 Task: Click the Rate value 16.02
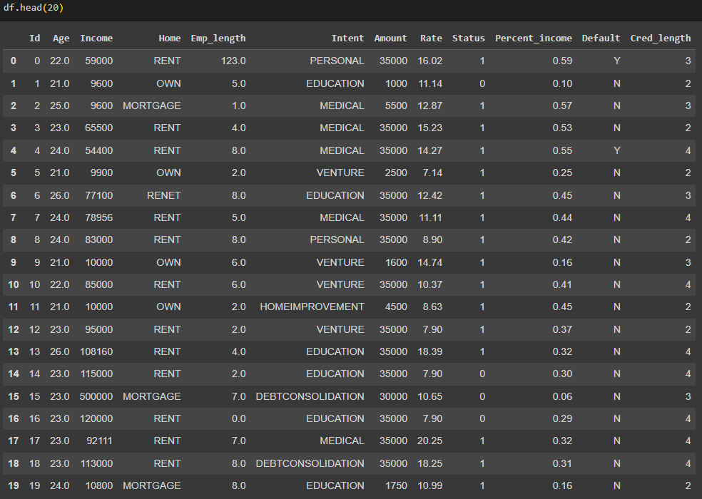pyautogui.click(x=429, y=61)
